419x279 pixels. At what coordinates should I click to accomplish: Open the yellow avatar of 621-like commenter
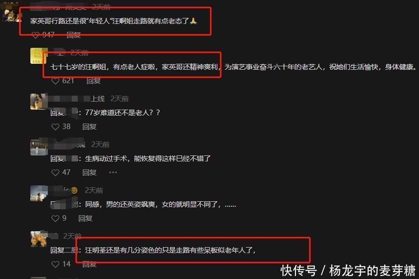click(39, 56)
